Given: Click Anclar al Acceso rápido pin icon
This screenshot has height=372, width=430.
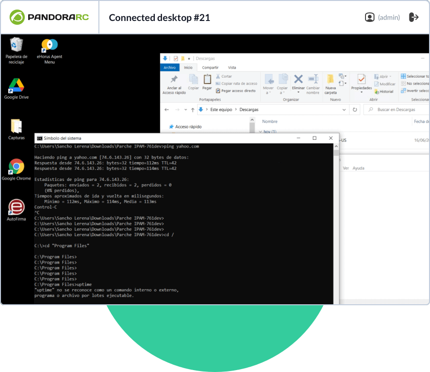Looking at the screenshot, I should click(x=174, y=84).
